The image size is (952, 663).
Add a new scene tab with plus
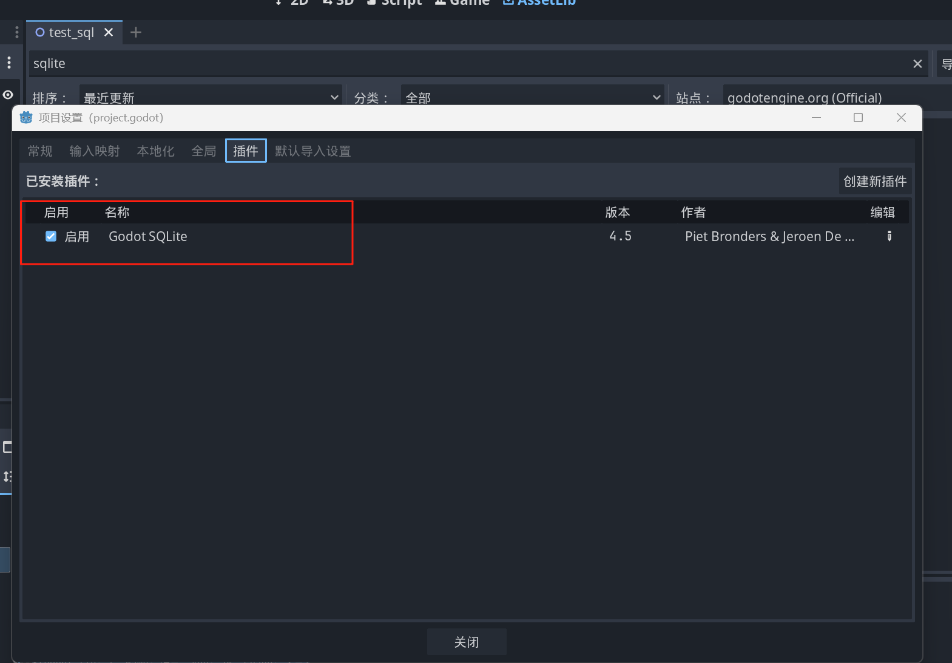136,32
